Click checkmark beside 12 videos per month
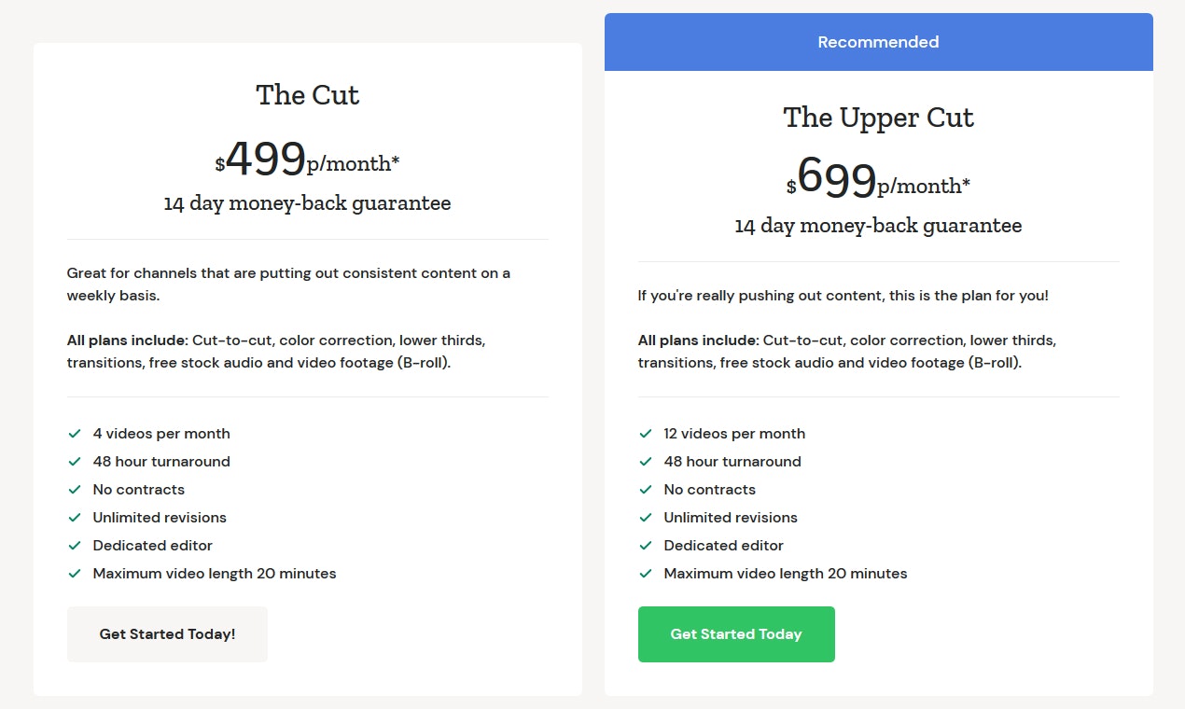Viewport: 1185px width, 709px height. click(x=646, y=434)
